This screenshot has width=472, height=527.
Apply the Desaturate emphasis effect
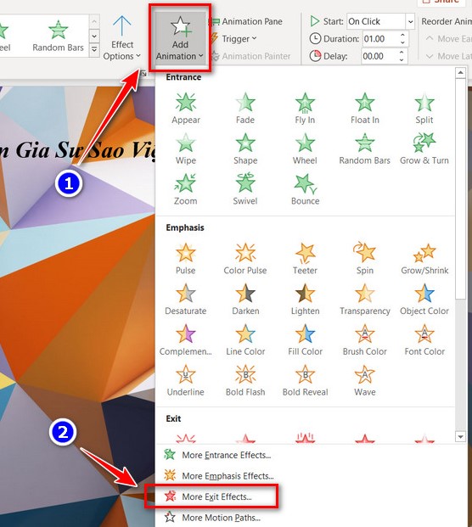tap(186, 299)
